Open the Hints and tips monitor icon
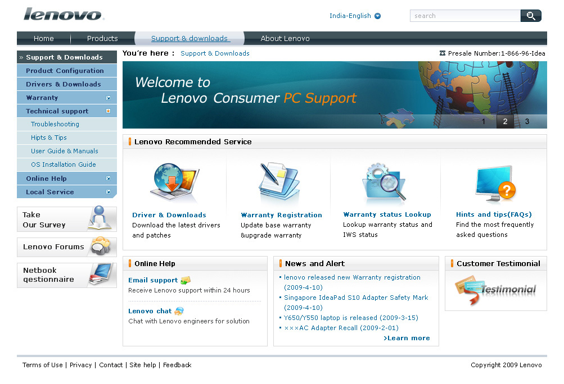Viewport: 564px width, 384px height. 495,183
